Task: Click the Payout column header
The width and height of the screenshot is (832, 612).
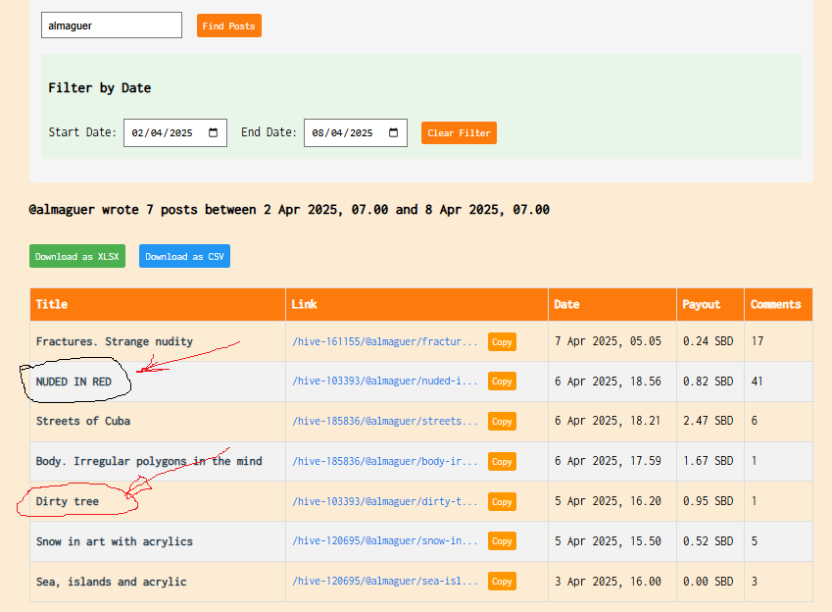Action: pos(710,304)
